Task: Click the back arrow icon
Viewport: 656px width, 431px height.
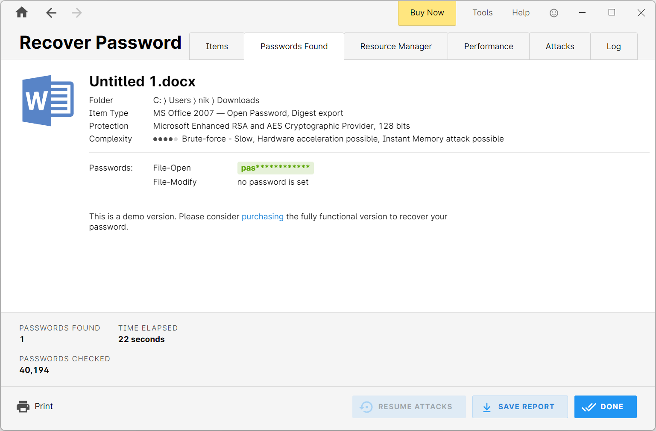Action: (x=51, y=13)
